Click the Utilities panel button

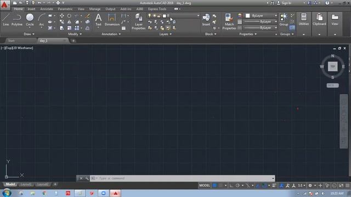[303, 20]
